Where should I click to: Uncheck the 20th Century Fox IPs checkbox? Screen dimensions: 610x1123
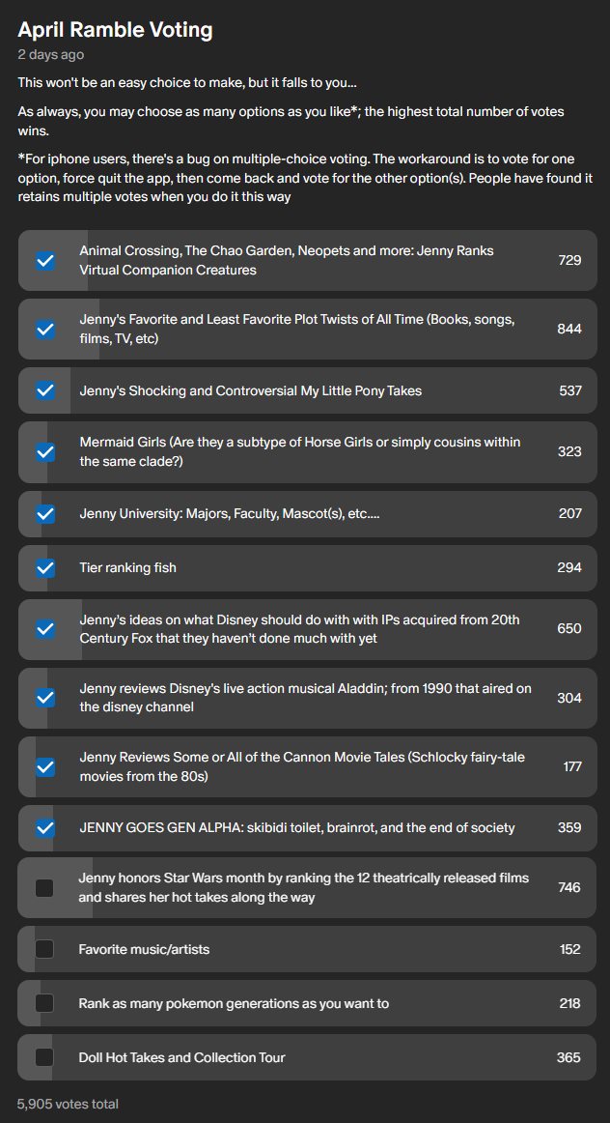45,629
